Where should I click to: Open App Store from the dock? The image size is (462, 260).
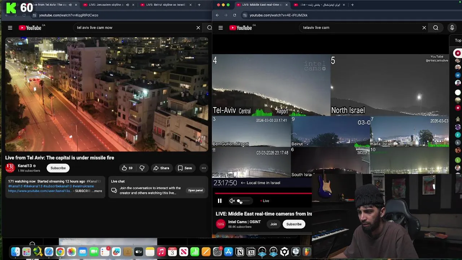click(x=228, y=252)
